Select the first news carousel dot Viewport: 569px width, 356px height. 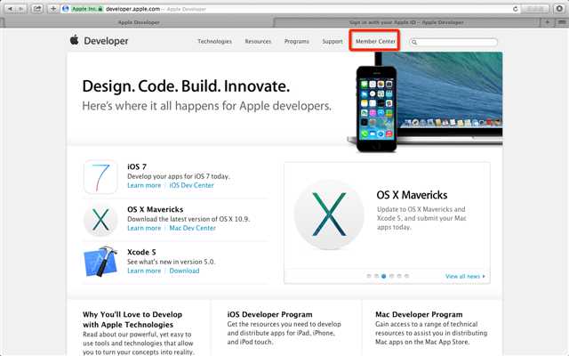click(369, 276)
